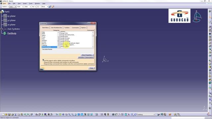Switch to the Start Menu tab
Viewport: 212px width, 119px height.
[45, 28]
